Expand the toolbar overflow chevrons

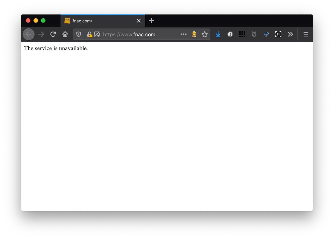coord(290,34)
